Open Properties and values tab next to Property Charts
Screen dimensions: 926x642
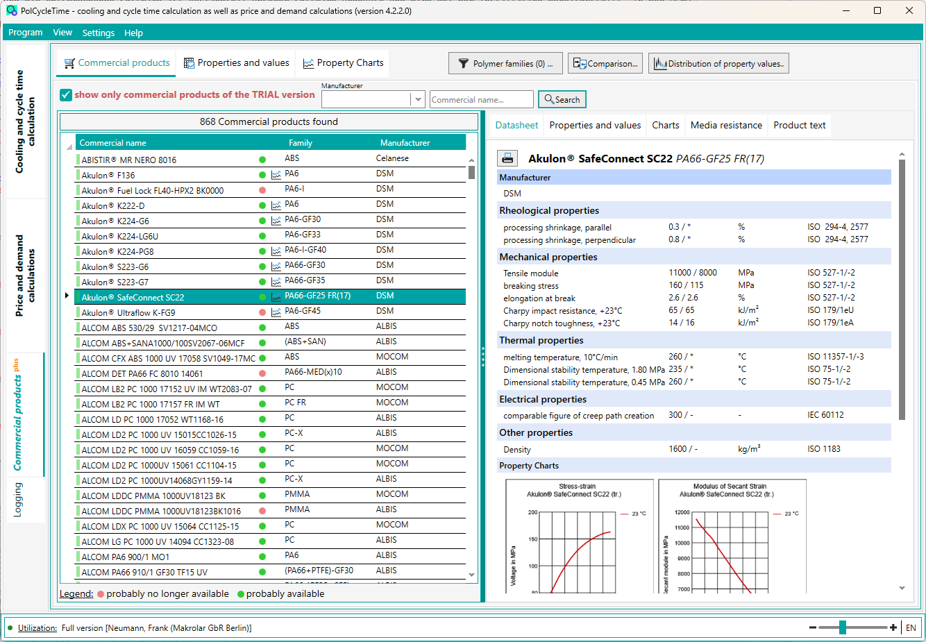click(237, 63)
